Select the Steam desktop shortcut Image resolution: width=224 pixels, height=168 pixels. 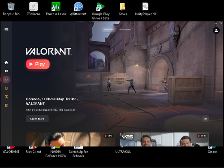(x=212, y=150)
